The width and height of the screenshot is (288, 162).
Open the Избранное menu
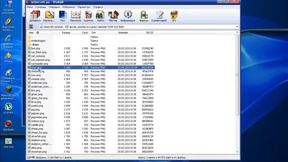(68, 7)
